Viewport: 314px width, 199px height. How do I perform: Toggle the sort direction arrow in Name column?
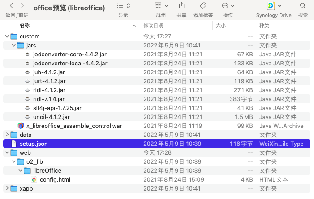(x=134, y=26)
